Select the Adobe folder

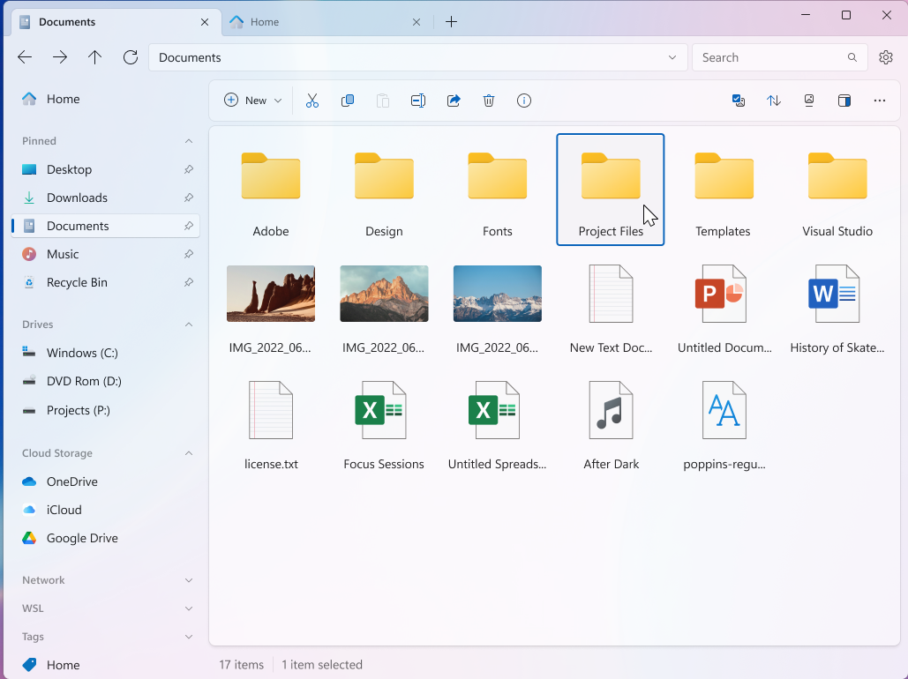(271, 190)
